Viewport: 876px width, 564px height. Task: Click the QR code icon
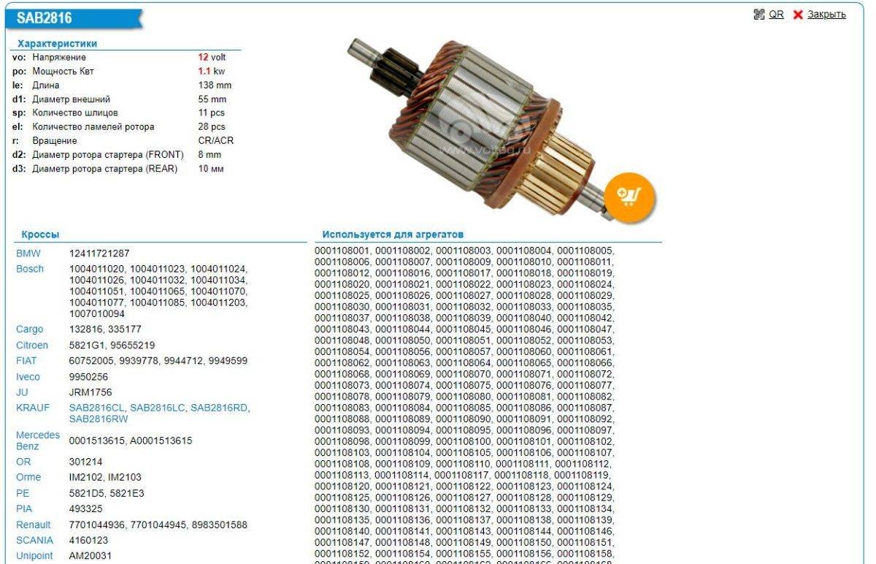759,15
